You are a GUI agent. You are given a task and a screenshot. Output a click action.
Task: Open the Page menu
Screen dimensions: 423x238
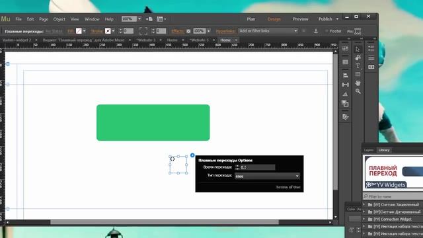click(44, 19)
